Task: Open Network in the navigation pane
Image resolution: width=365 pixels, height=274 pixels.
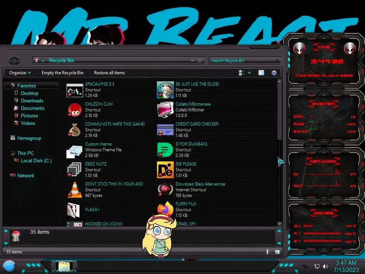Action: (x=26, y=176)
